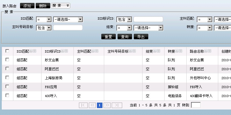Screen dimensions: 231x115
Task: Go to first page of results
Action: click(x=83, y=105)
